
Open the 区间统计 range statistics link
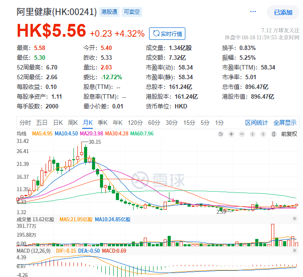(x=257, y=123)
